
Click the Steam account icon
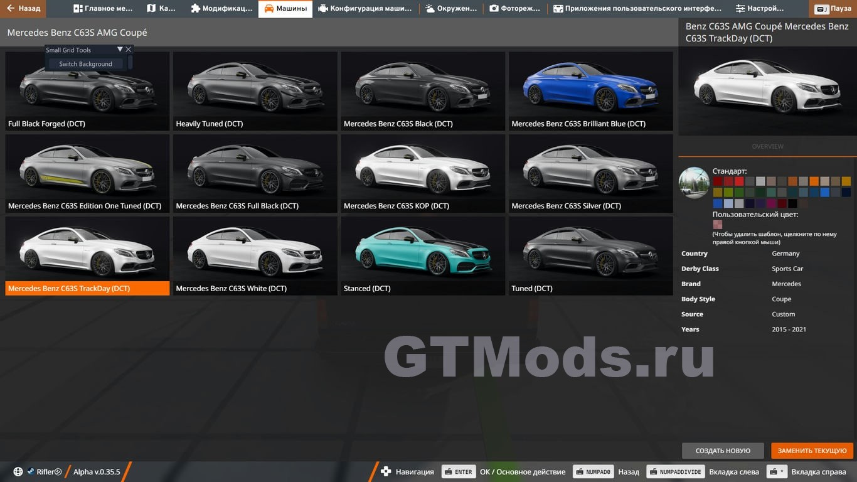[30, 472]
